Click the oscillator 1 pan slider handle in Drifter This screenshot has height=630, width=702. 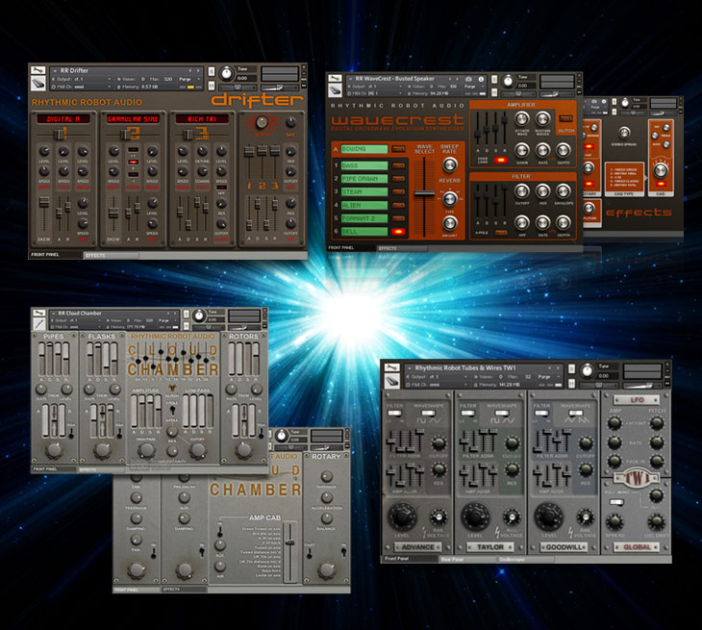click(60, 134)
